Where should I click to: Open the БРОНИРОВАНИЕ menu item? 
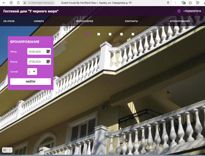(180, 21)
